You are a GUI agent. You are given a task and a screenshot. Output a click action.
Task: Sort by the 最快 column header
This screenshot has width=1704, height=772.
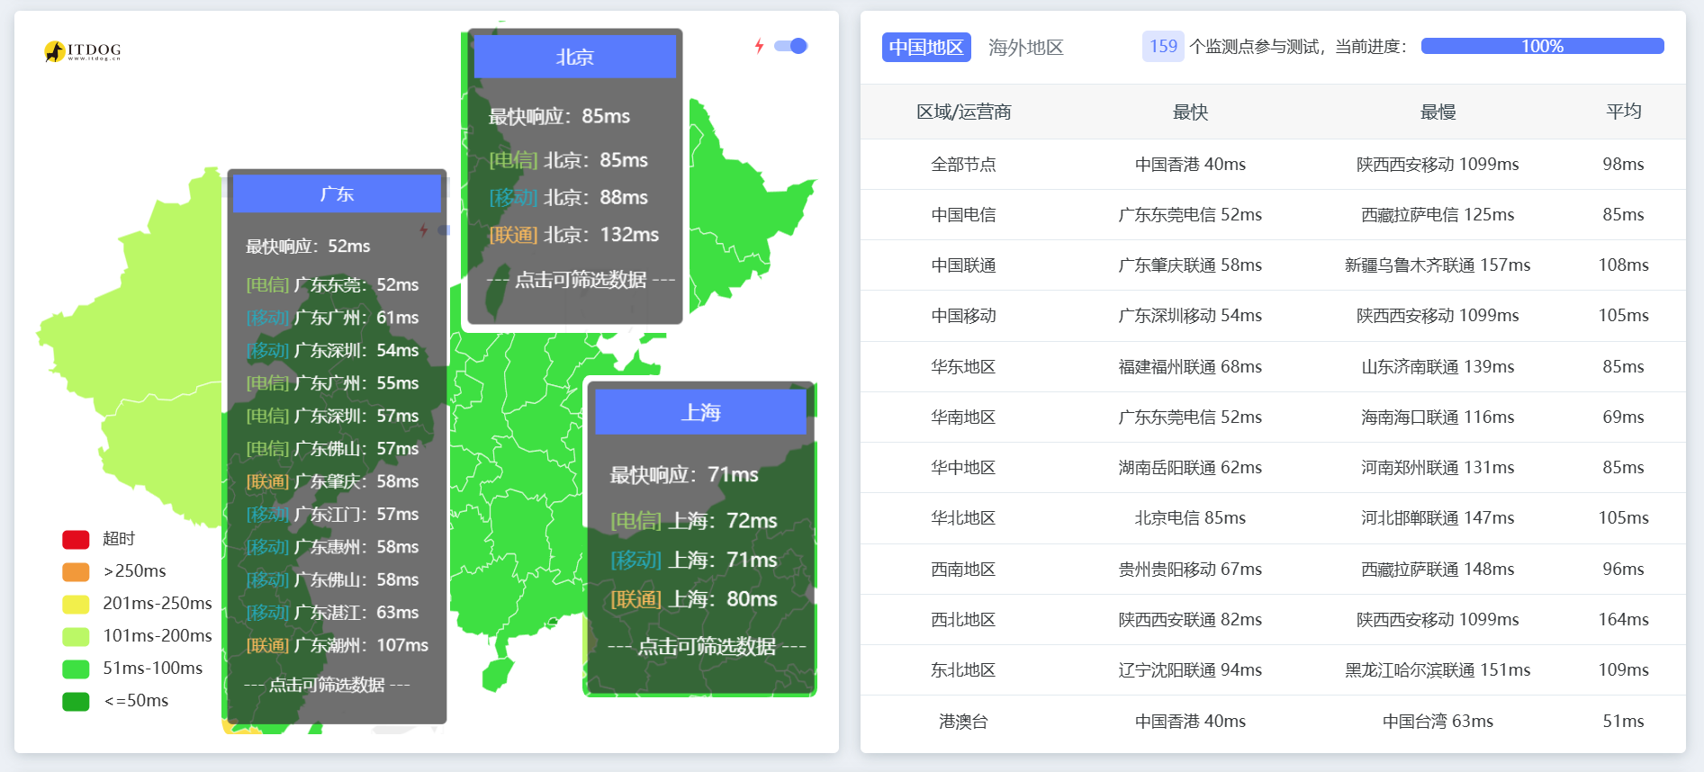coord(1189,112)
